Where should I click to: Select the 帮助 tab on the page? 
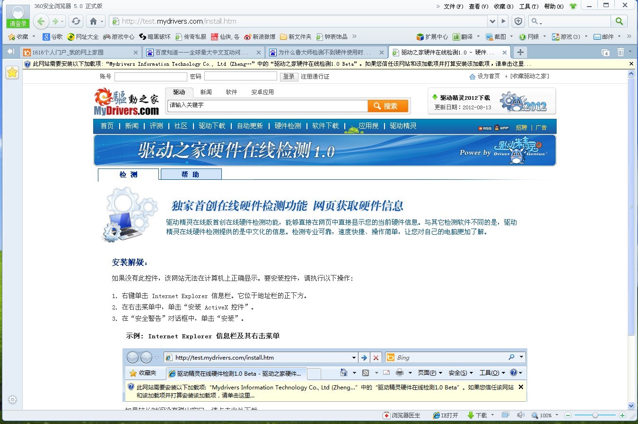(191, 174)
